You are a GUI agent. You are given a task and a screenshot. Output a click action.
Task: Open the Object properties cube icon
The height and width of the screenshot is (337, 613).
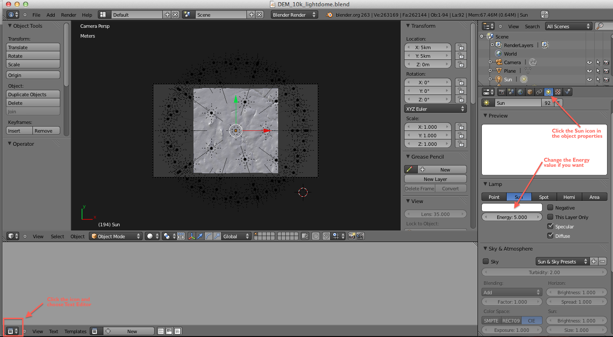pos(530,92)
